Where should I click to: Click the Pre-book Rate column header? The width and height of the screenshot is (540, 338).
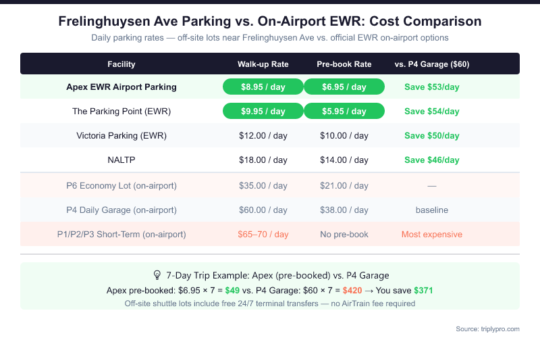[x=344, y=64]
